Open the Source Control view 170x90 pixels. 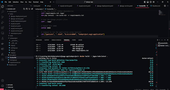[x=2, y=17]
